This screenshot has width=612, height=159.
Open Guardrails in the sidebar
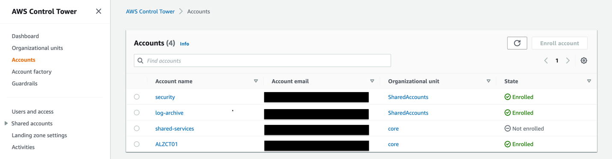click(24, 84)
